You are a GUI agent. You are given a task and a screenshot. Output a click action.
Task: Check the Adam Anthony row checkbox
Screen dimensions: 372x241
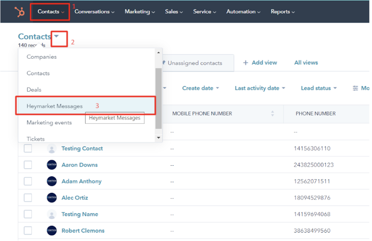coord(28,181)
